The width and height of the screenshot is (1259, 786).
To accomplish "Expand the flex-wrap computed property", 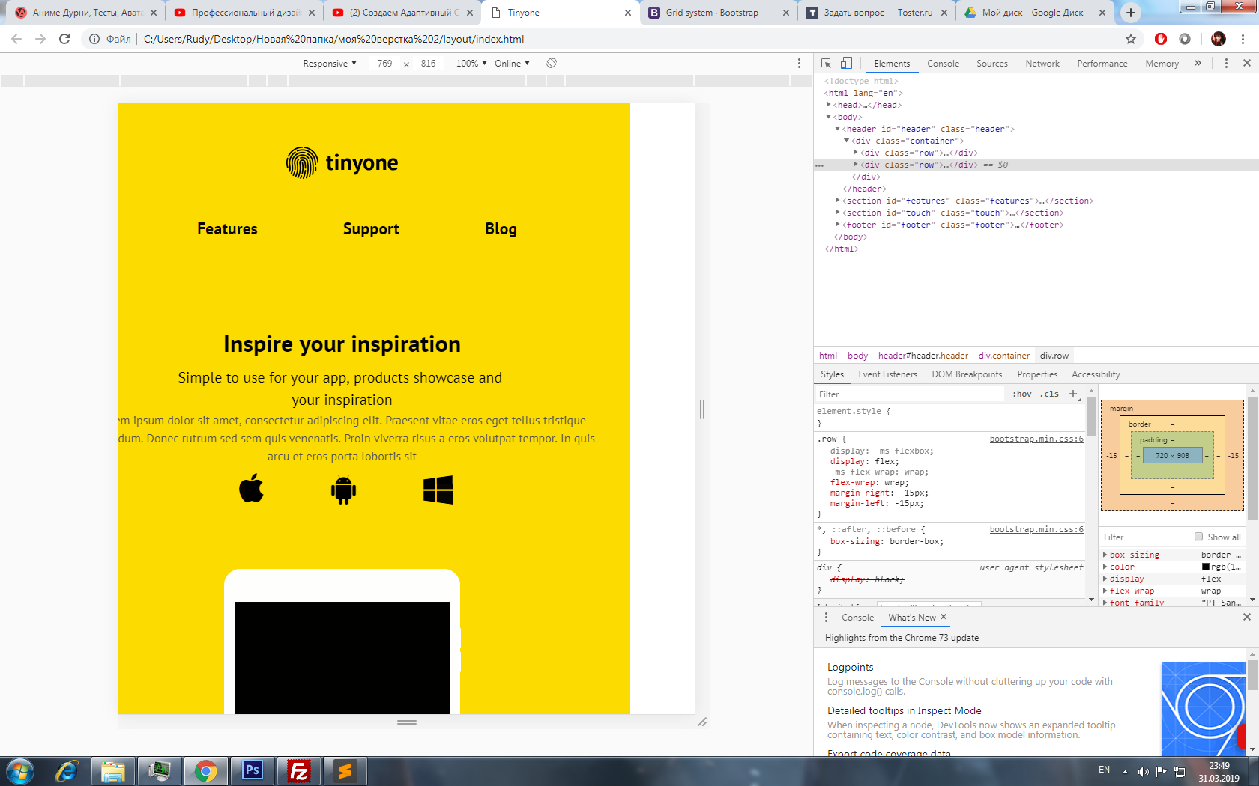I will coord(1105,591).
